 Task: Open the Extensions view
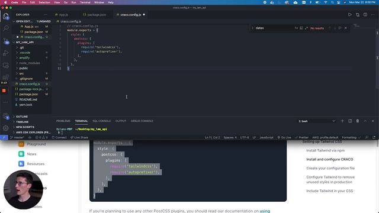6,78
